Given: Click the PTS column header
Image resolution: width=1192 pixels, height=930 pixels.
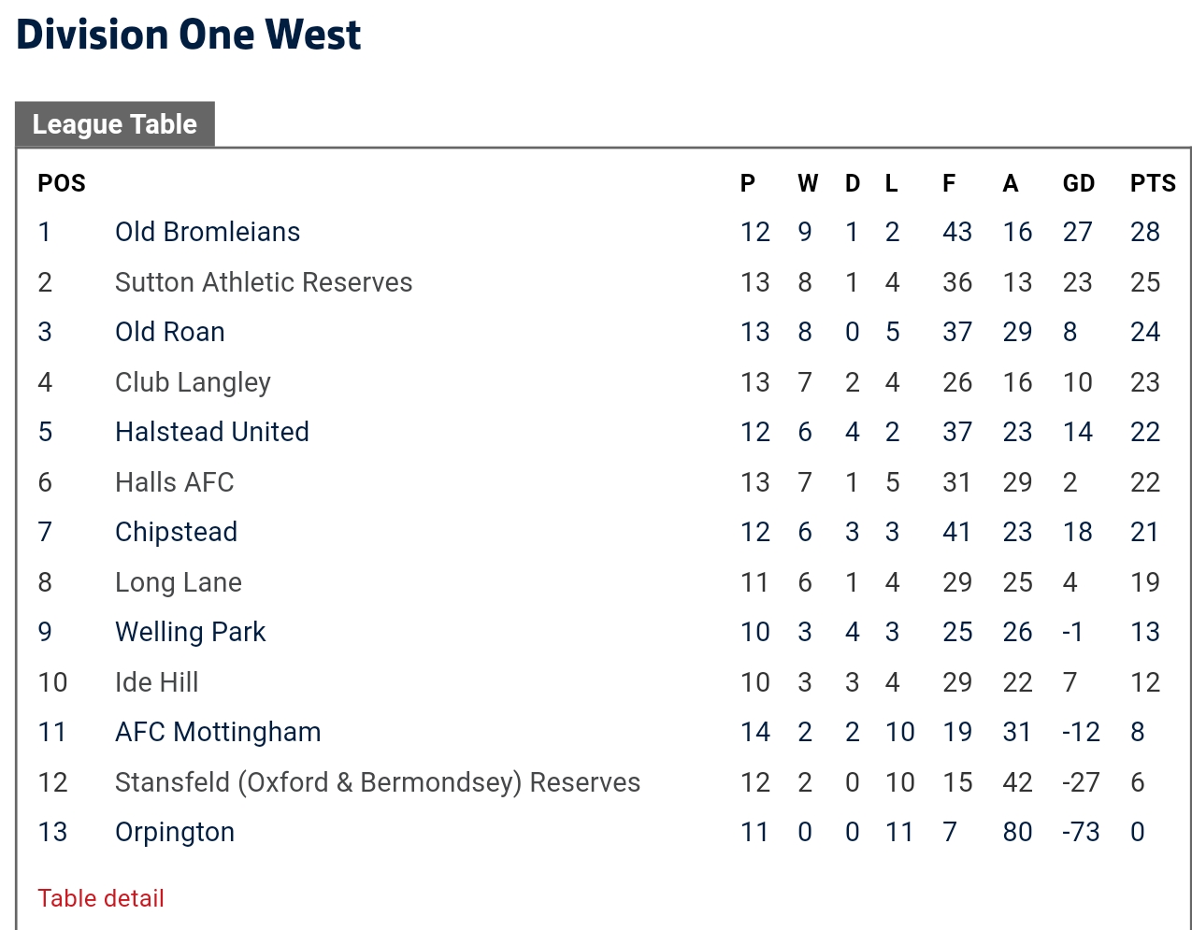Looking at the screenshot, I should (x=1153, y=183).
